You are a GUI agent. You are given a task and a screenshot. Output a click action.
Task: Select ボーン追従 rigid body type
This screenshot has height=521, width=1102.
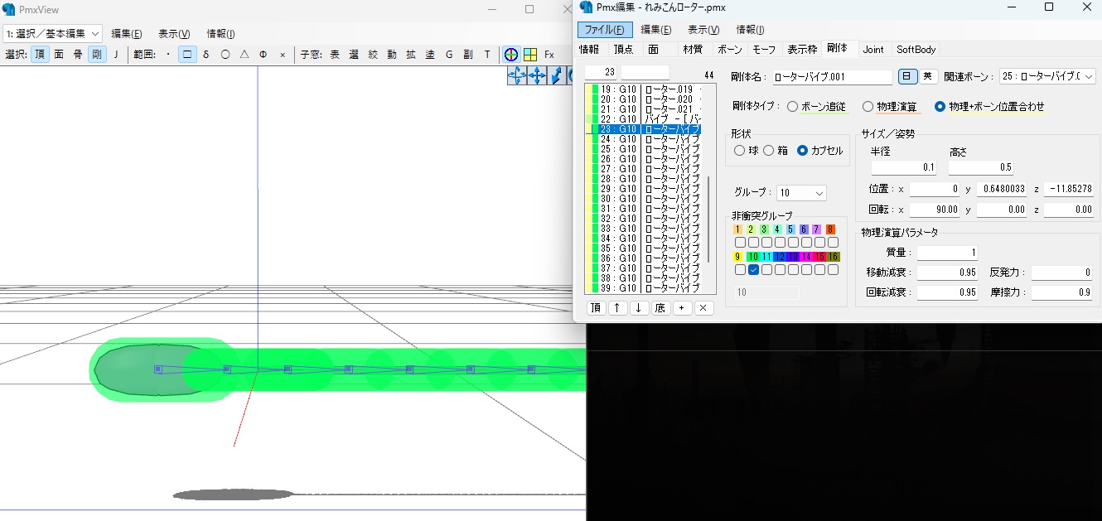pyautogui.click(x=793, y=107)
